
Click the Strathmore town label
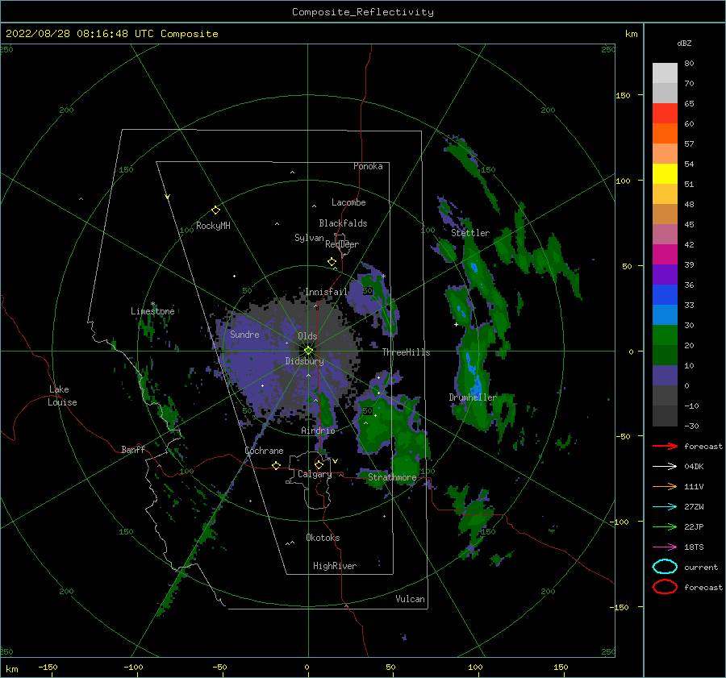tap(393, 476)
